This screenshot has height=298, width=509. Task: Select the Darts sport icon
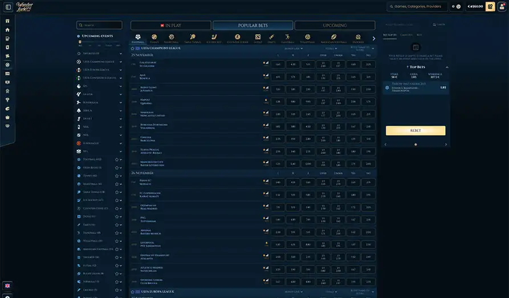(272, 38)
